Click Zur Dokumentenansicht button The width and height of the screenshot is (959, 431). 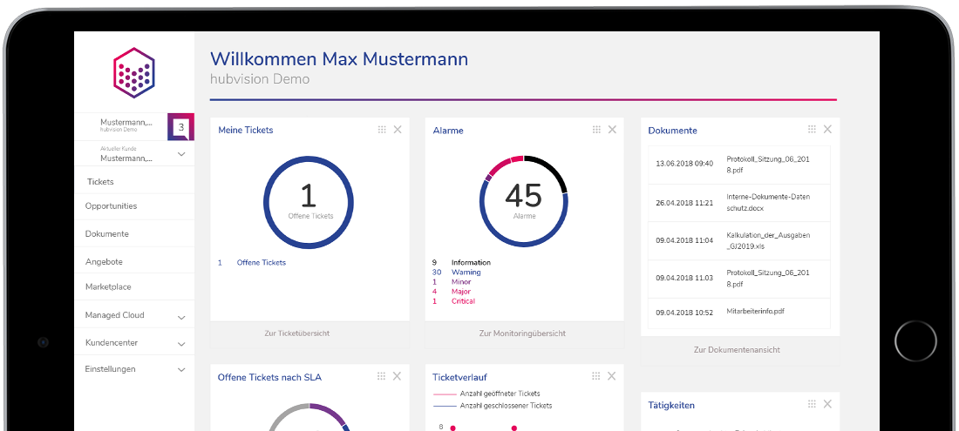[737, 350]
